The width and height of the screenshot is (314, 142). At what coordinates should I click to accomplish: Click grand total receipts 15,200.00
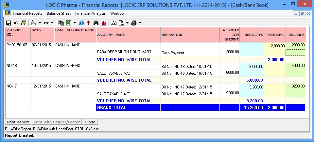click(x=252, y=107)
